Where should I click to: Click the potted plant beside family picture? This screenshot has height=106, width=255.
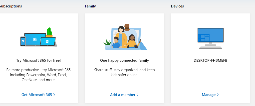pyautogui.click(x=107, y=44)
